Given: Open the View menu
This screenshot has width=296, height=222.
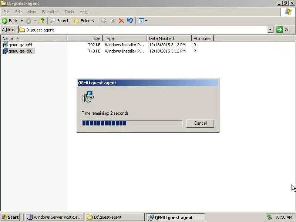Looking at the screenshot, I should pyautogui.click(x=32, y=12).
